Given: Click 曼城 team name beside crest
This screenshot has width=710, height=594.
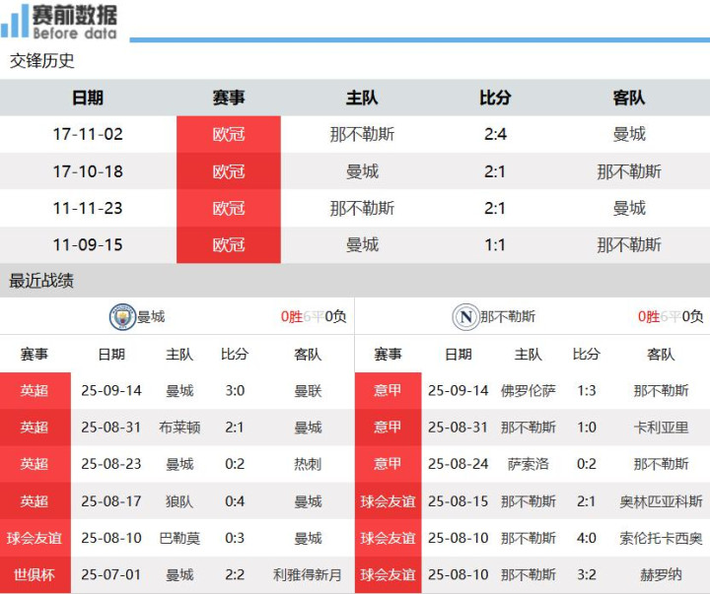Looking at the screenshot, I should coord(151,316).
